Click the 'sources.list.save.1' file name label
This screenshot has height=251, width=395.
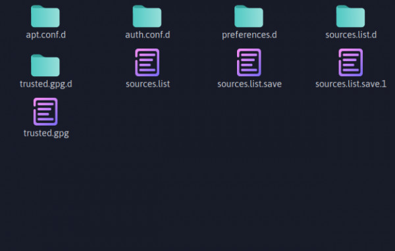(351, 84)
